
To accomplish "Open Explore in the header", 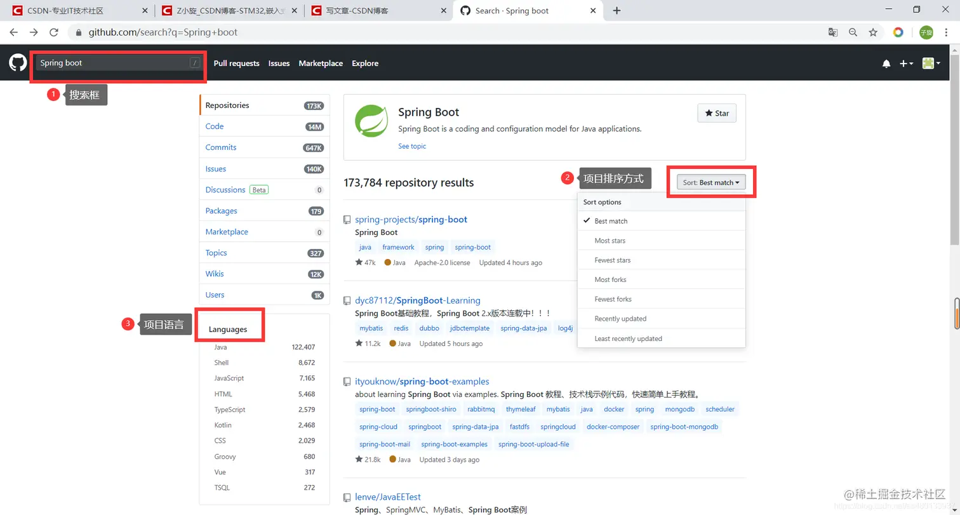I will [365, 64].
